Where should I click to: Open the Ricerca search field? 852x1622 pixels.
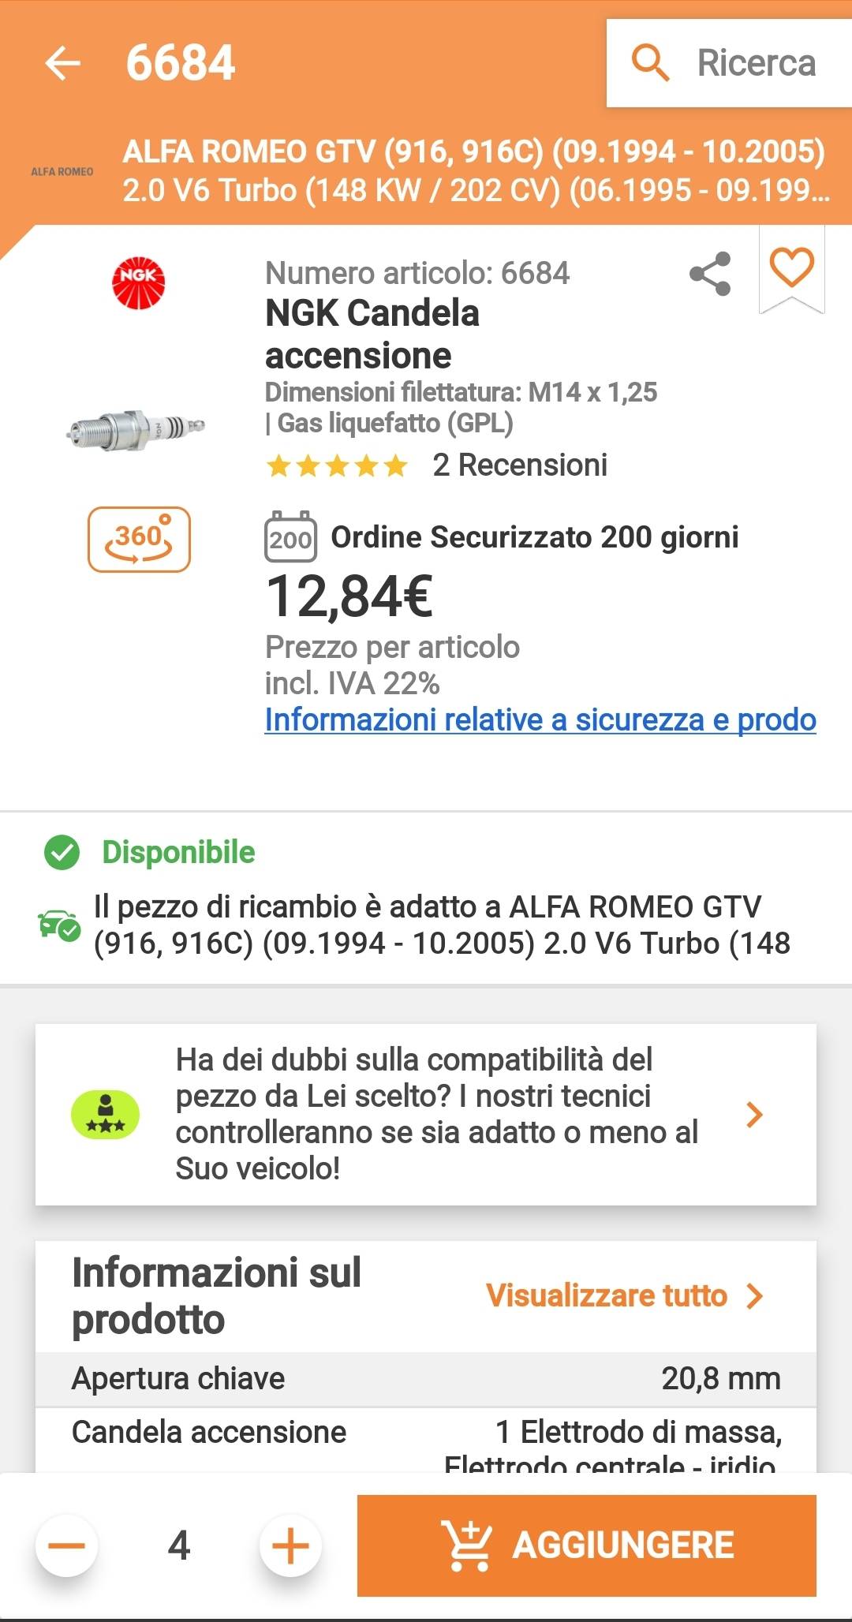coord(729,63)
